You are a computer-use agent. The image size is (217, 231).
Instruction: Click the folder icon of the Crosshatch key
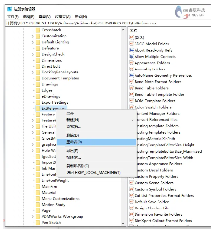click(x=38, y=30)
